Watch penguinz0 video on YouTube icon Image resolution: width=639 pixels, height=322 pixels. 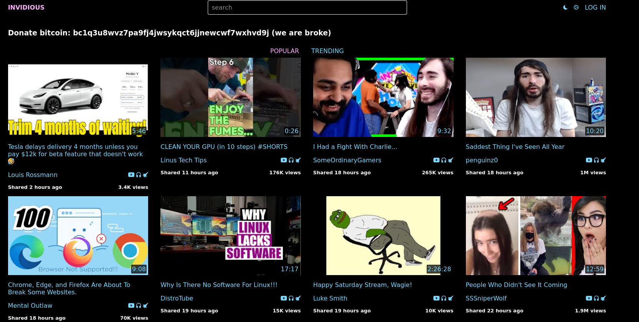(589, 160)
